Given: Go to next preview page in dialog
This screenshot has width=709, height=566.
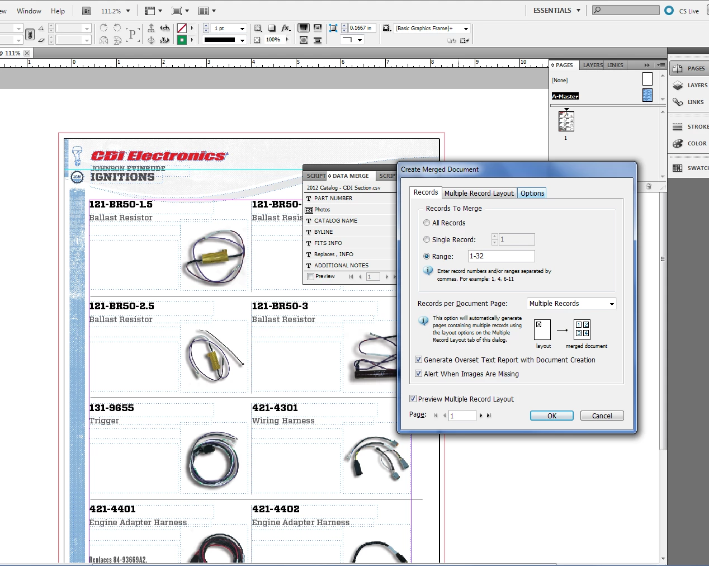Looking at the screenshot, I should point(481,416).
